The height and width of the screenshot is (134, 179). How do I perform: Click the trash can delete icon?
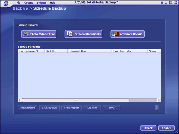pos(157,107)
